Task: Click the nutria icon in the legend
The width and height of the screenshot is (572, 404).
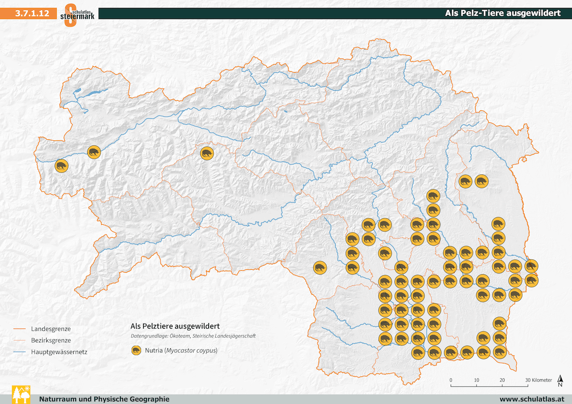Action: tap(136, 350)
